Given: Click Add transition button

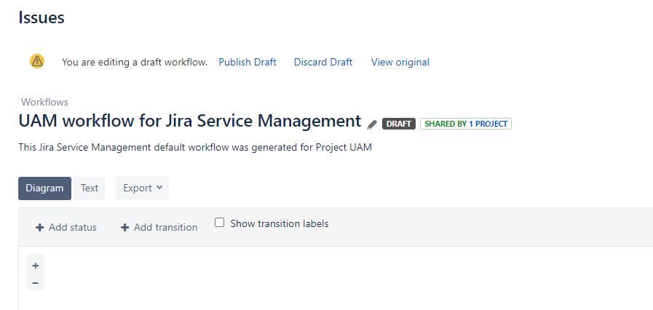Looking at the screenshot, I should tap(159, 227).
